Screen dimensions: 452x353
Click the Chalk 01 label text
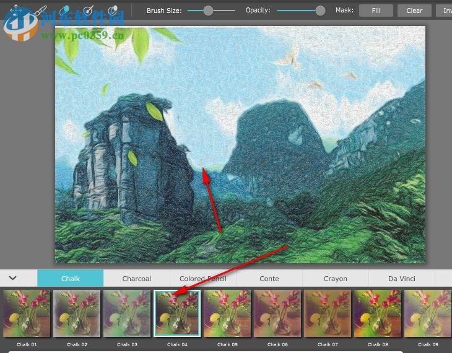[27, 344]
